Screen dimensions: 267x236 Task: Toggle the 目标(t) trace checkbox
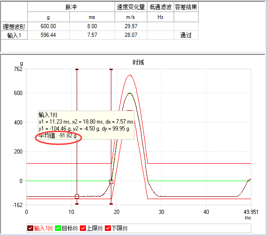coord(58,228)
